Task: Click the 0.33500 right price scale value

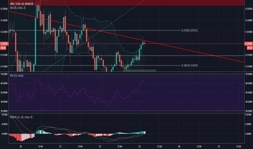Action: [249, 9]
